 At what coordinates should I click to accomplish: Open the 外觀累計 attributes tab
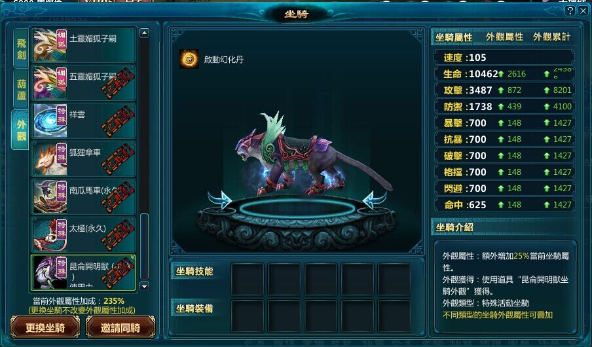click(x=551, y=37)
